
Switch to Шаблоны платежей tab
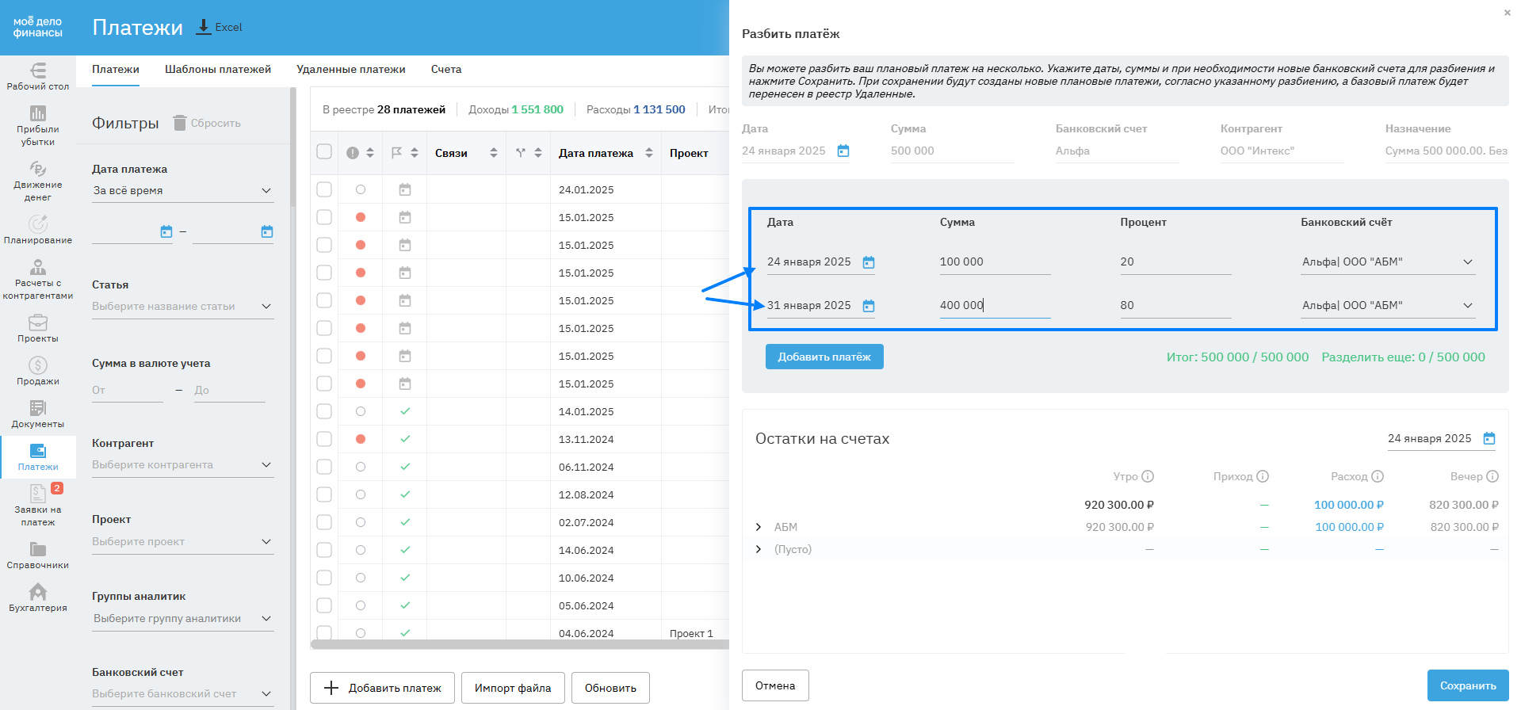tap(218, 70)
